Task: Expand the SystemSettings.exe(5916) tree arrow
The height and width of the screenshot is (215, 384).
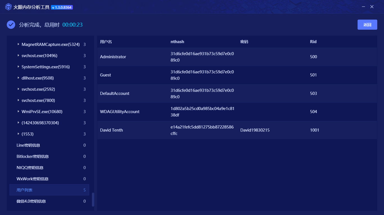Action: tap(19, 67)
